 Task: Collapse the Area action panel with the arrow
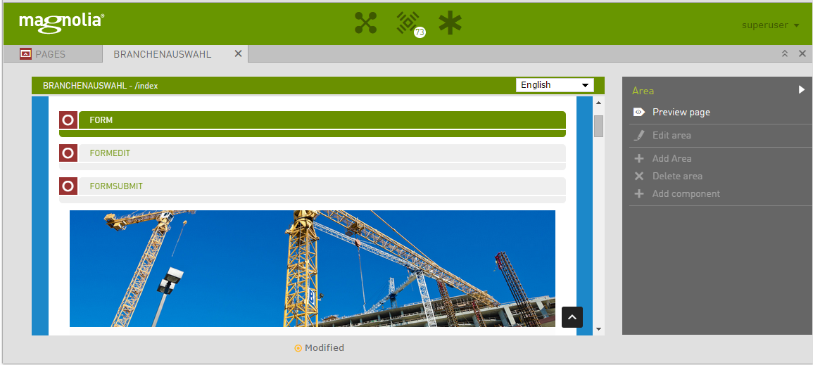802,89
